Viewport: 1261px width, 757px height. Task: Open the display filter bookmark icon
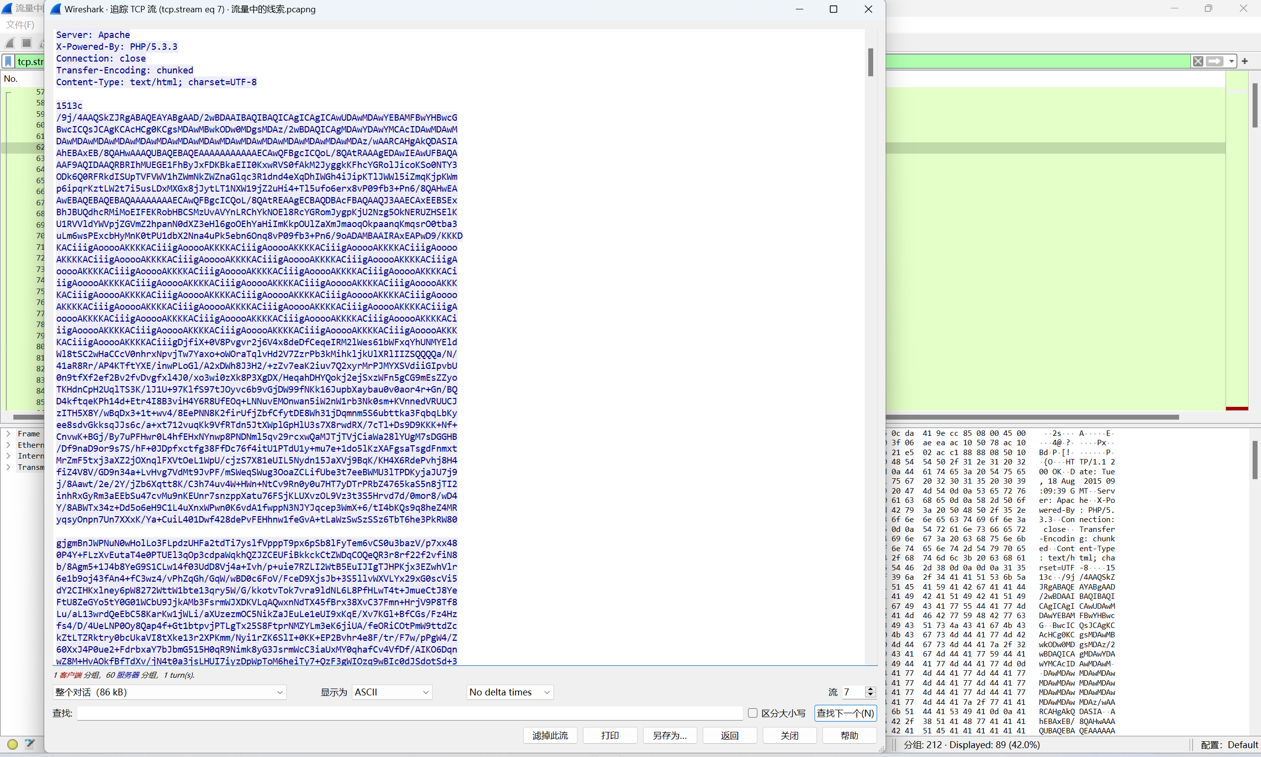(x=8, y=61)
